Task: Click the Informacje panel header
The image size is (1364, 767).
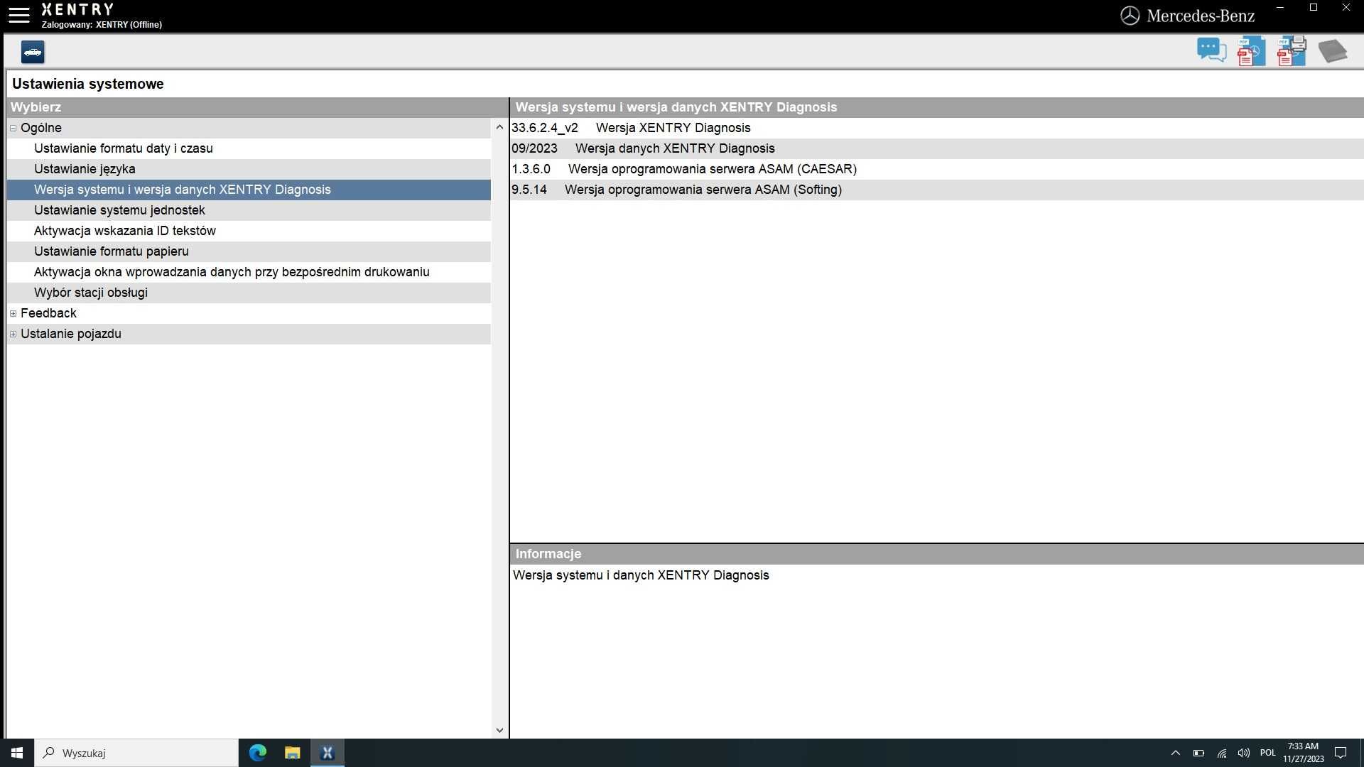Action: pyautogui.click(x=936, y=554)
